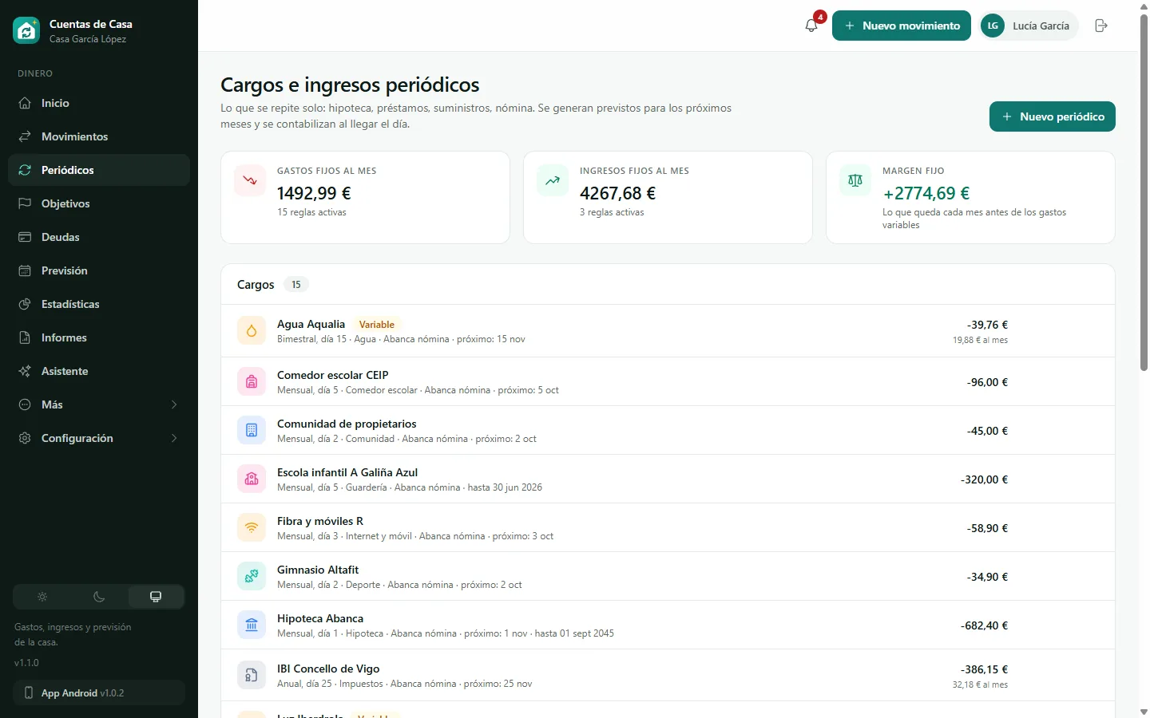This screenshot has height=718, width=1150.
Task: Click the Variable tag on Agua Aqualia
Action: coord(376,325)
